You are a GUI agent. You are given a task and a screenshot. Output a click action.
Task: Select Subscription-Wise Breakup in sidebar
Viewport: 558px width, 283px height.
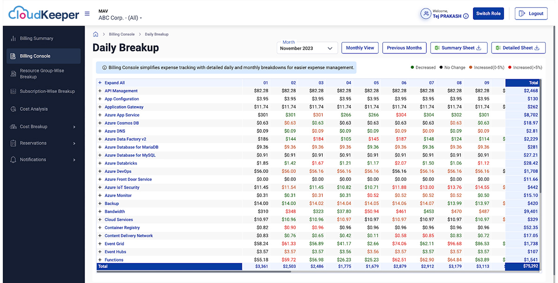point(47,92)
